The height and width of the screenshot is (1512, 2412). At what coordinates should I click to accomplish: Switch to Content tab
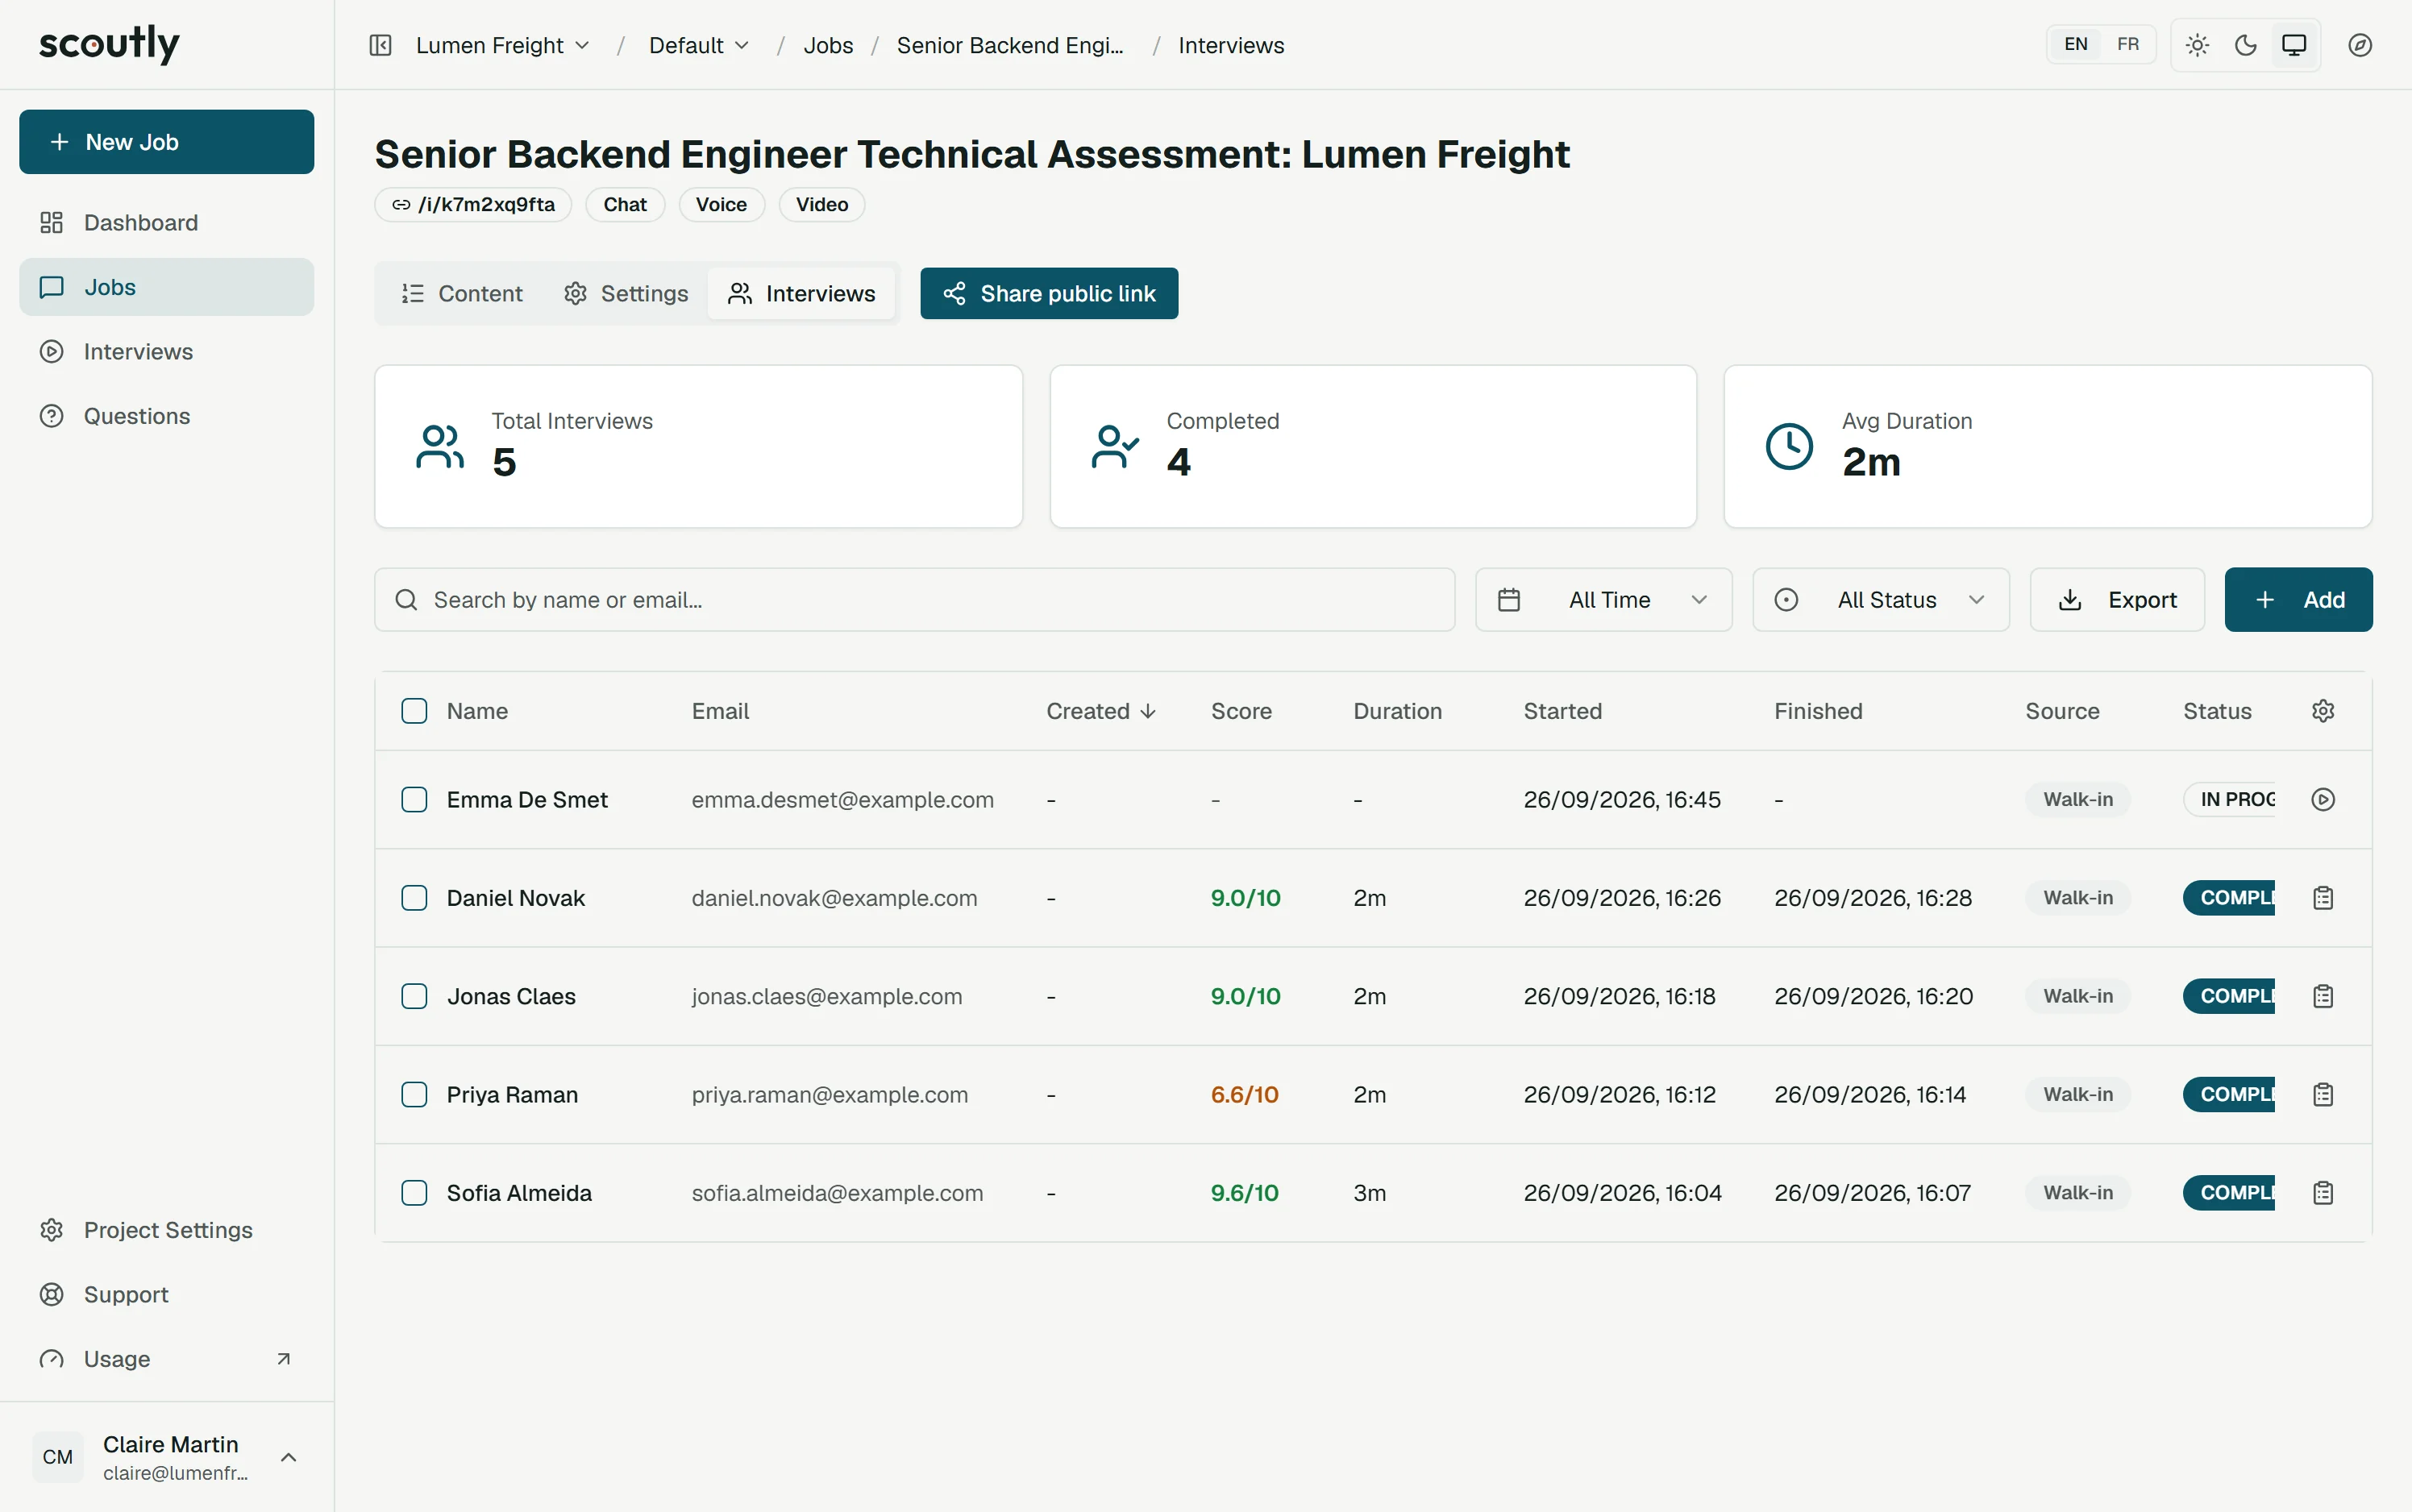click(462, 293)
